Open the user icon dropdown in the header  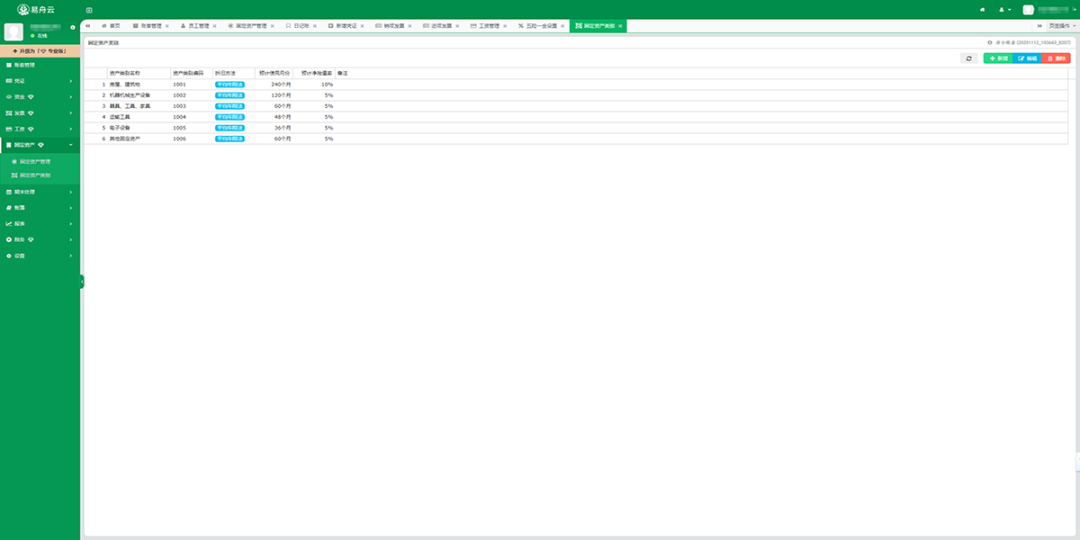coord(1004,10)
